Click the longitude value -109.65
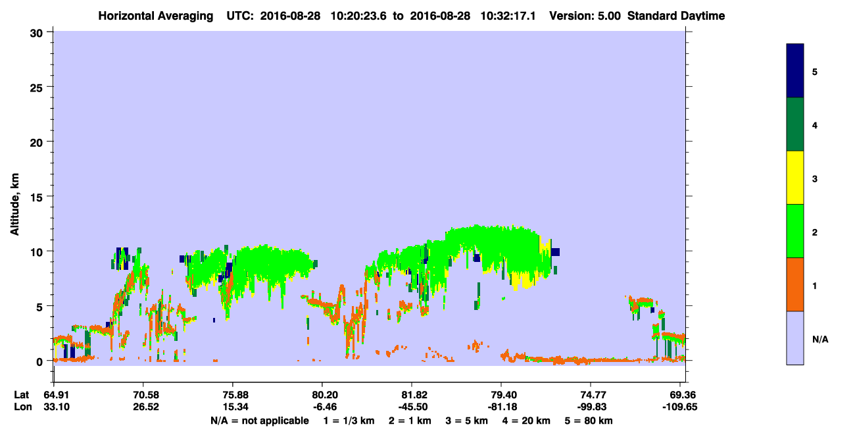The height and width of the screenshot is (439, 855). [x=680, y=407]
